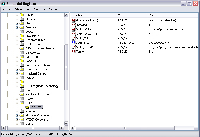200x137 pixels.
Task: Click the values pane scroll right arrow
Action: [x=196, y=128]
